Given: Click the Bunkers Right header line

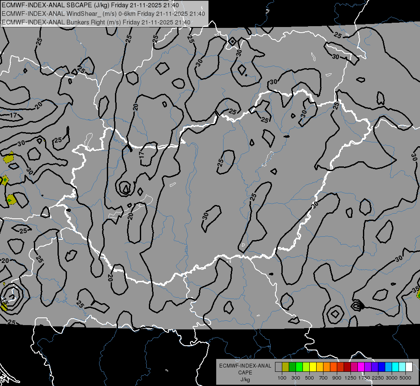Looking at the screenshot, I should tap(96, 22).
